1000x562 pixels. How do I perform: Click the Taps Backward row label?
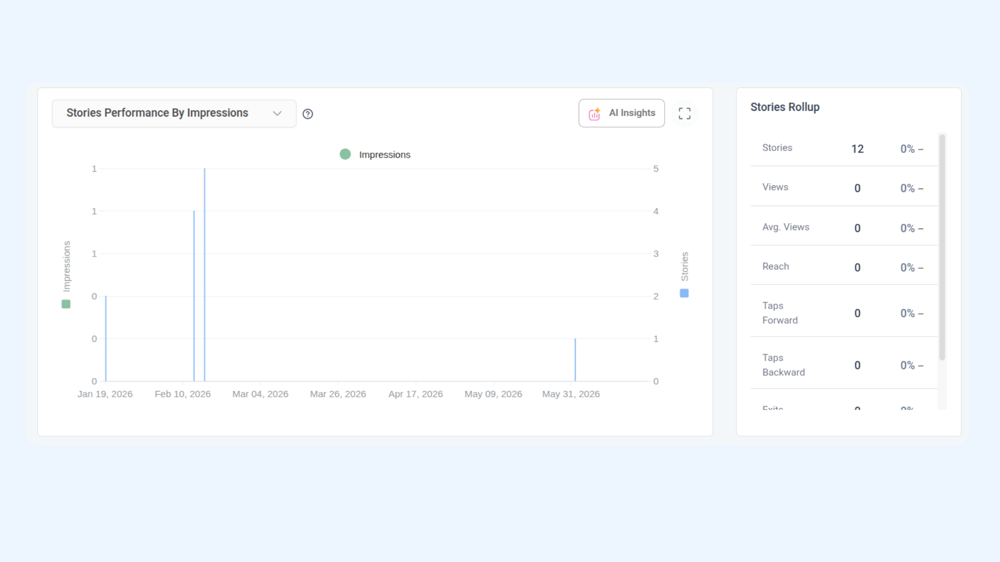(x=783, y=365)
